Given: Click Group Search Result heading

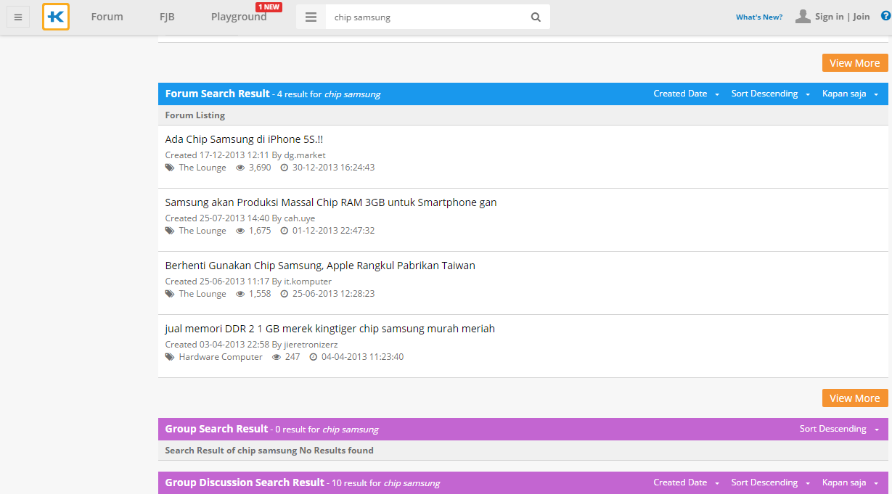Looking at the screenshot, I should (217, 429).
